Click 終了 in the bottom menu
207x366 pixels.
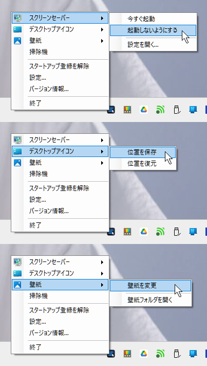pyautogui.click(x=60, y=347)
